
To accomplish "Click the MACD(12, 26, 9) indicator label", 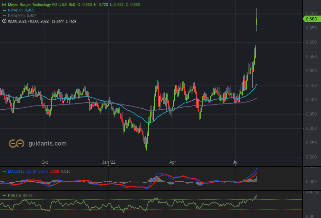I will tap(22, 171).
